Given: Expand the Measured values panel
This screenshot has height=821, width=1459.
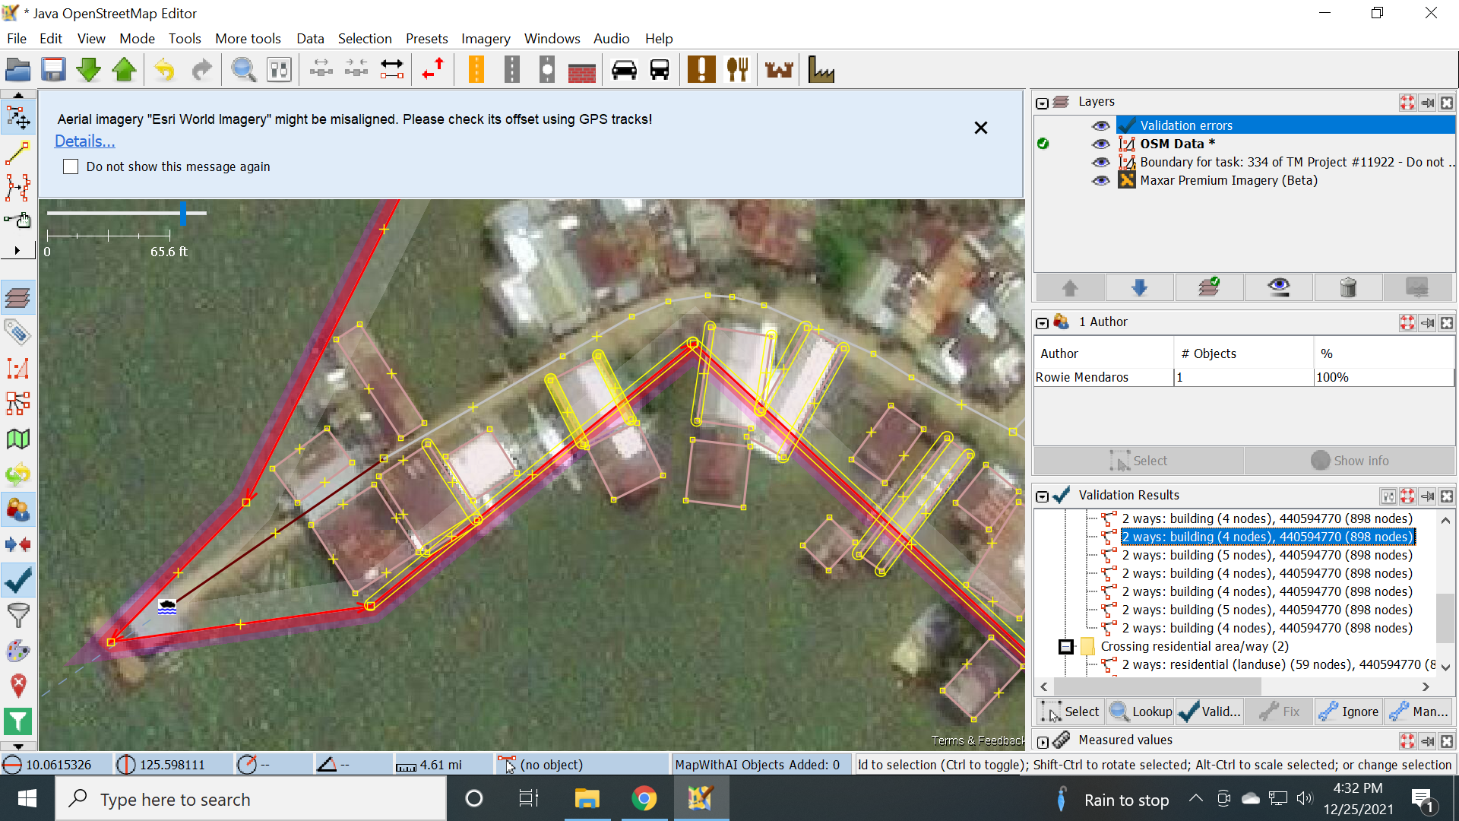Looking at the screenshot, I should coord(1043,741).
